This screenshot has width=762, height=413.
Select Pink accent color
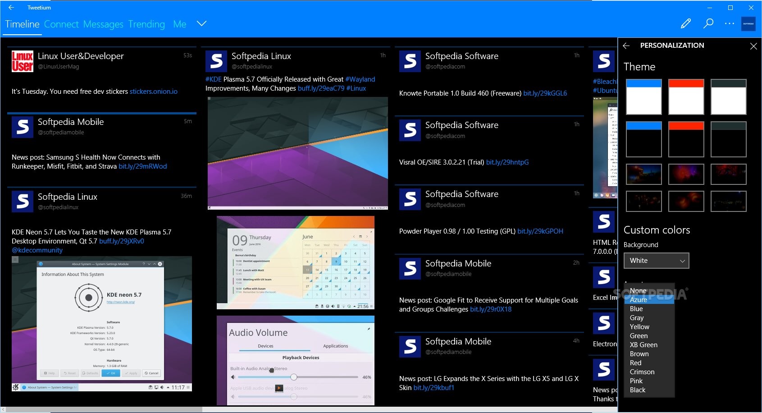pyautogui.click(x=649, y=381)
